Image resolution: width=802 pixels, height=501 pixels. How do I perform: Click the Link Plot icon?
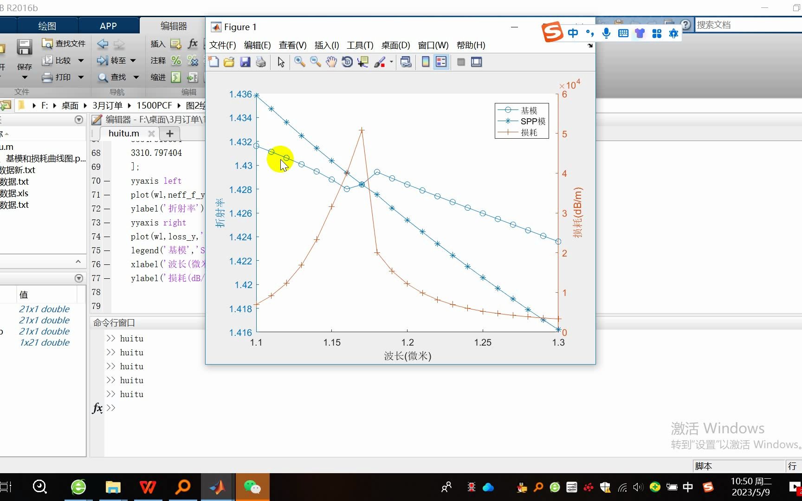point(406,62)
